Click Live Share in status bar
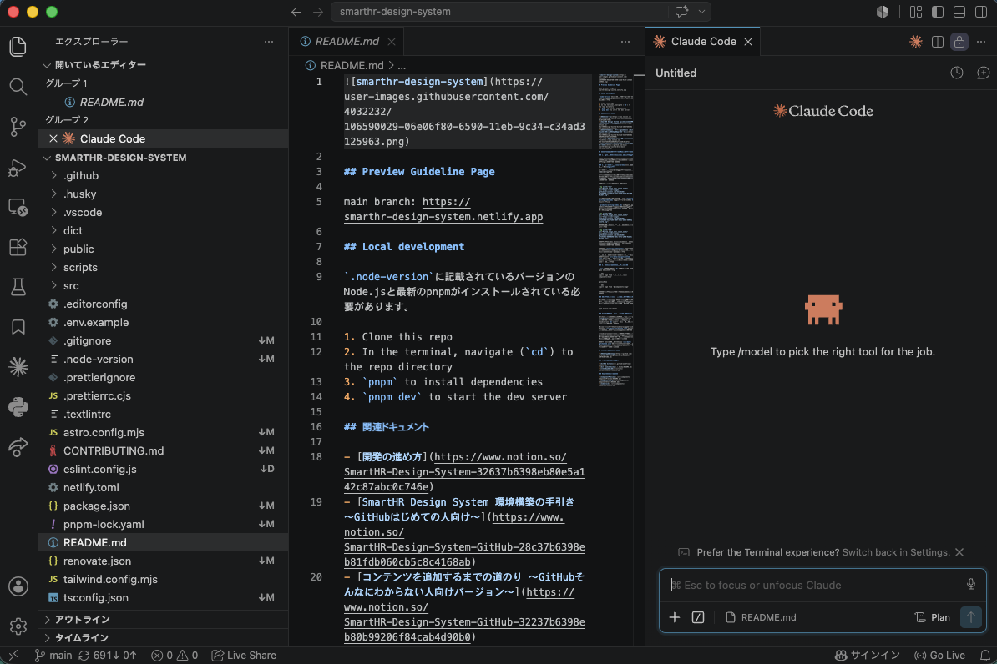This screenshot has height=664, width=997. click(244, 655)
